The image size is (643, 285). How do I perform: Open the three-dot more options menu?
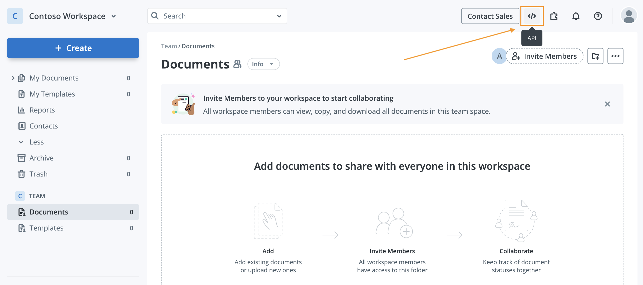click(615, 56)
